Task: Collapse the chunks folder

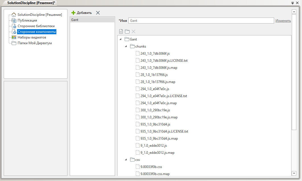Action: (x=126, y=46)
